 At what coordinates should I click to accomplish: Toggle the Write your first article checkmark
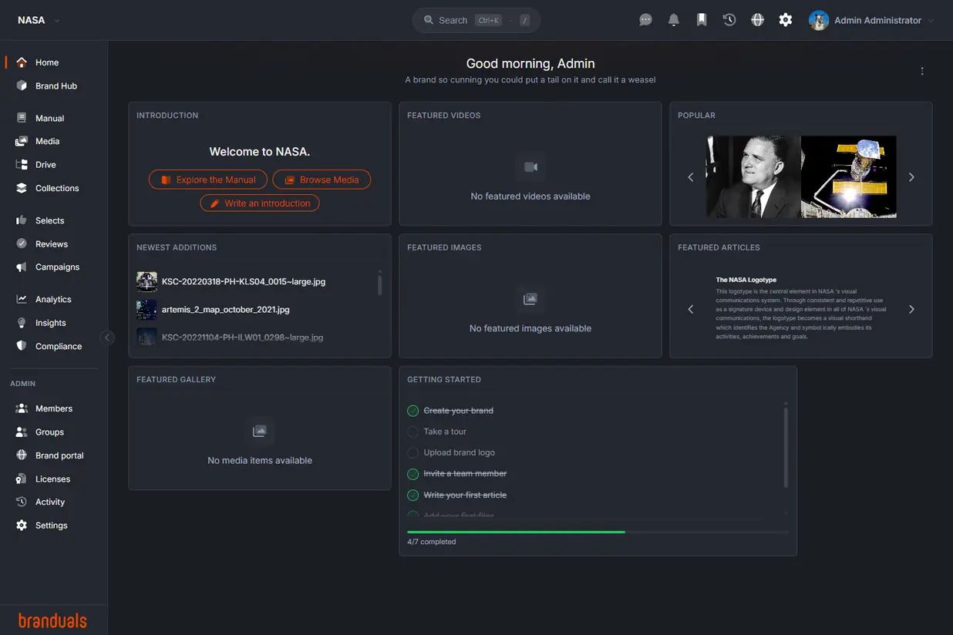413,495
